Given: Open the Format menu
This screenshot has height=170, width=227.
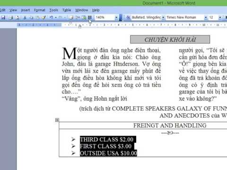Looking at the screenshot, I should pyautogui.click(x=40, y=10).
